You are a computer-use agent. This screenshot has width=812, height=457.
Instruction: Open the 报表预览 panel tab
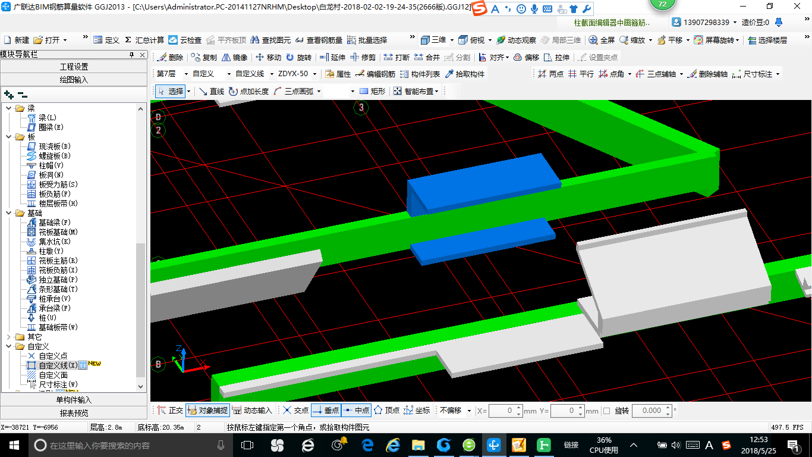74,413
